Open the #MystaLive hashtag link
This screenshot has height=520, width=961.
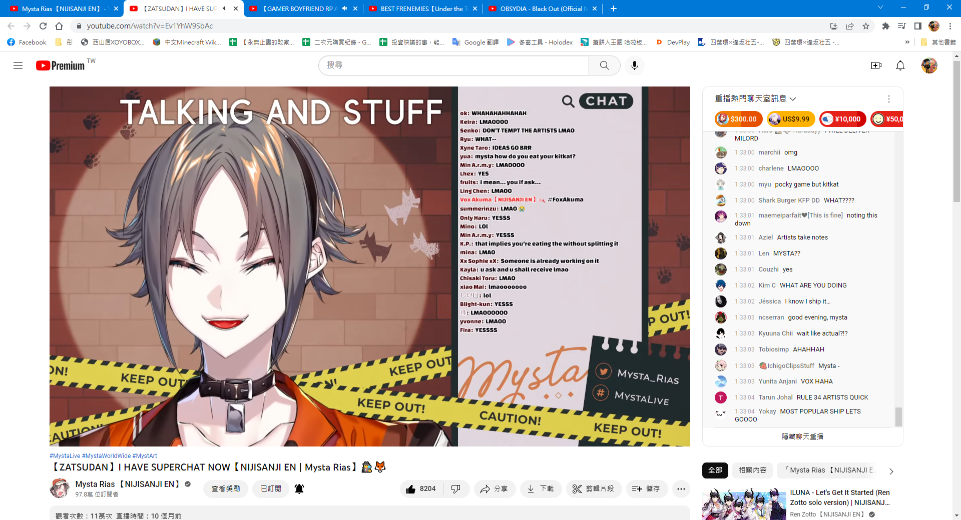click(65, 456)
